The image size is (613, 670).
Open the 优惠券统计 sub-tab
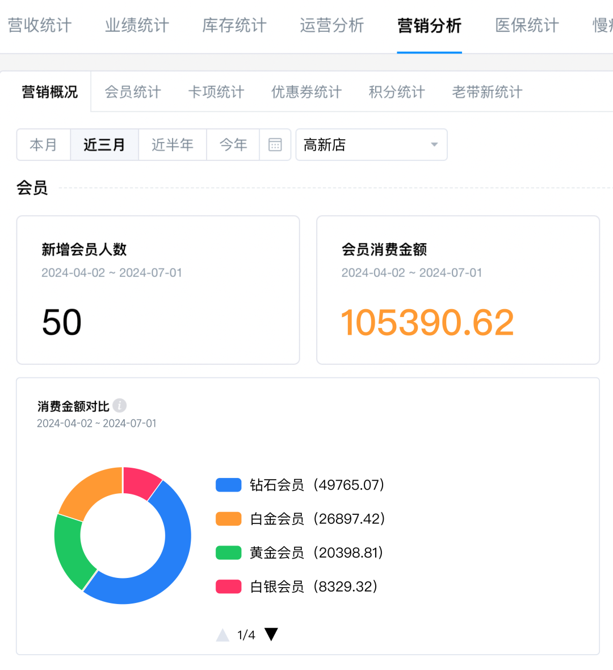tap(306, 92)
